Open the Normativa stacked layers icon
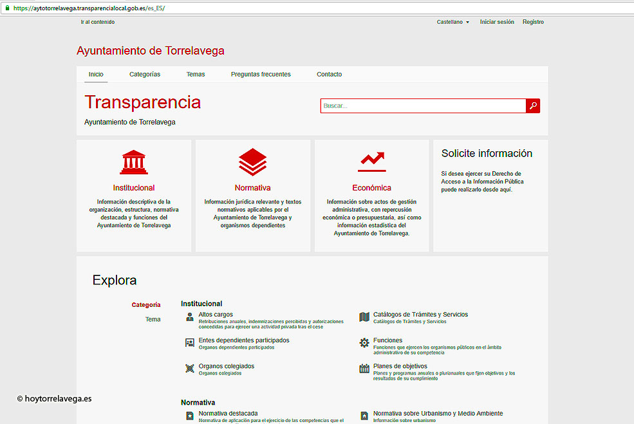The image size is (634, 424). click(x=253, y=162)
